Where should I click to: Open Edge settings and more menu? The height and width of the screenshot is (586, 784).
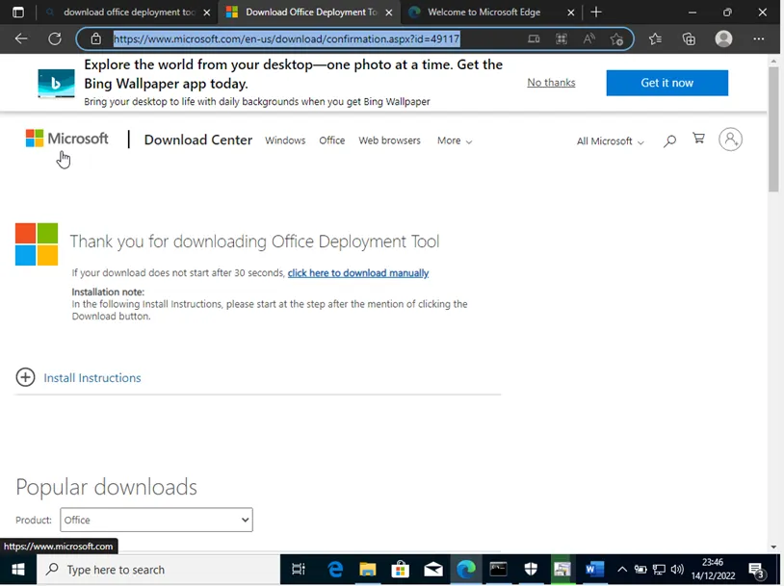click(x=759, y=39)
